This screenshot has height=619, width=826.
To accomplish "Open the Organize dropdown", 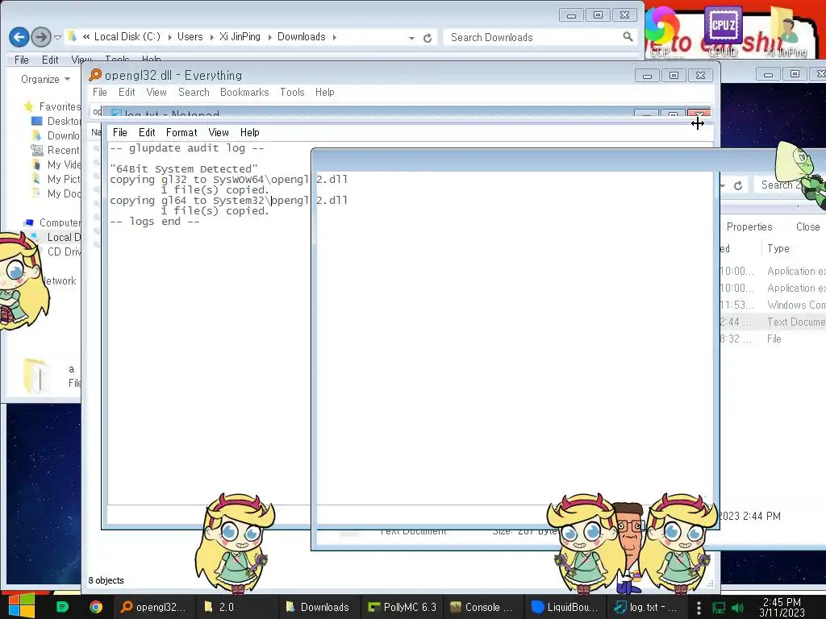I will click(x=45, y=80).
